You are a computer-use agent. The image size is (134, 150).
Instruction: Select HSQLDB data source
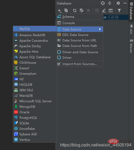[x=35, y=85]
